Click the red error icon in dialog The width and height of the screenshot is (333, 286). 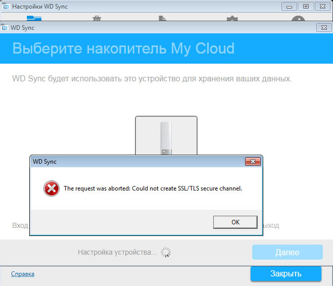[x=52, y=188]
